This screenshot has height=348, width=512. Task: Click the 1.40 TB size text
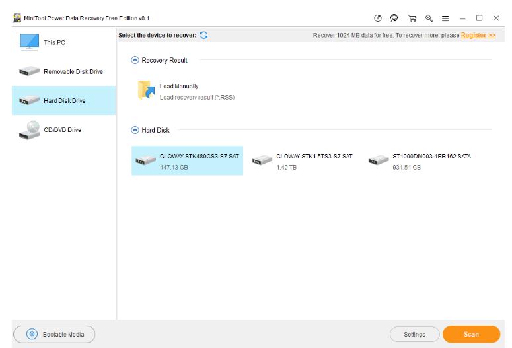[286, 168]
